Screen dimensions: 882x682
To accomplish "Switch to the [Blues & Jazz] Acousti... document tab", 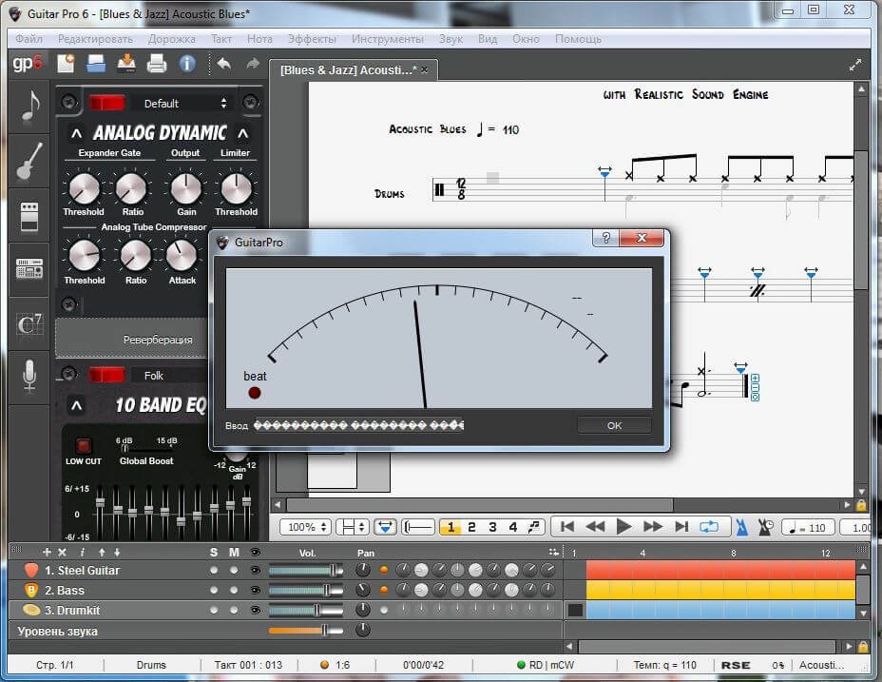I will [x=354, y=69].
